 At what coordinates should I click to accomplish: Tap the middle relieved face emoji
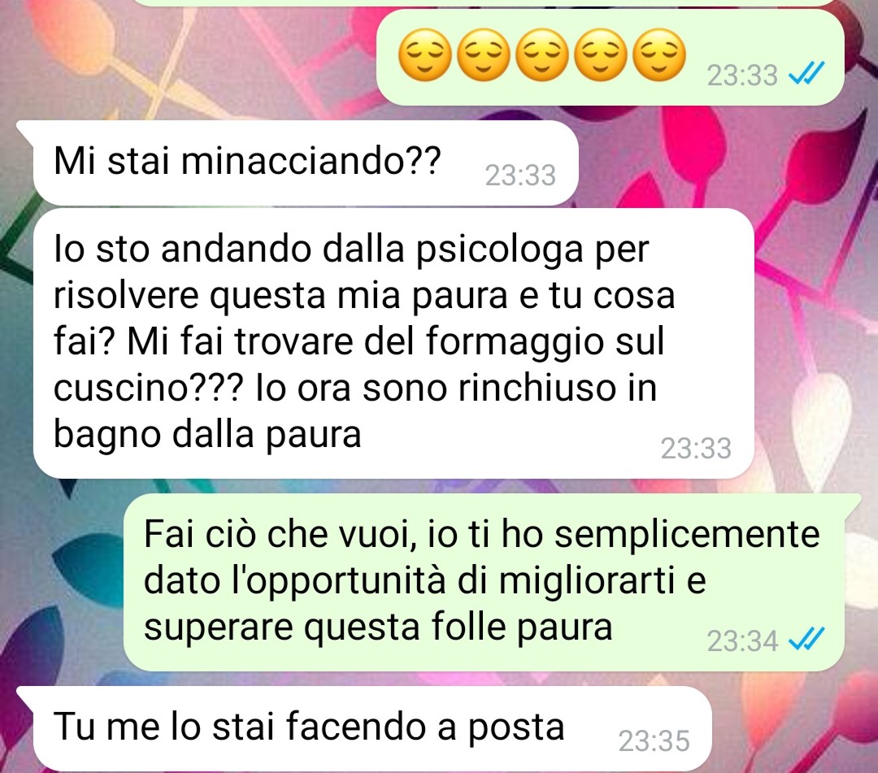tap(542, 54)
